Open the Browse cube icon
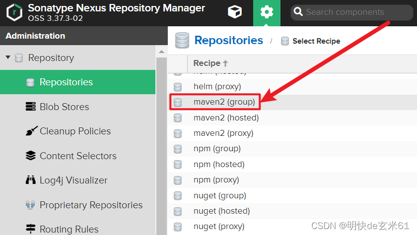417x235 pixels. click(x=235, y=12)
